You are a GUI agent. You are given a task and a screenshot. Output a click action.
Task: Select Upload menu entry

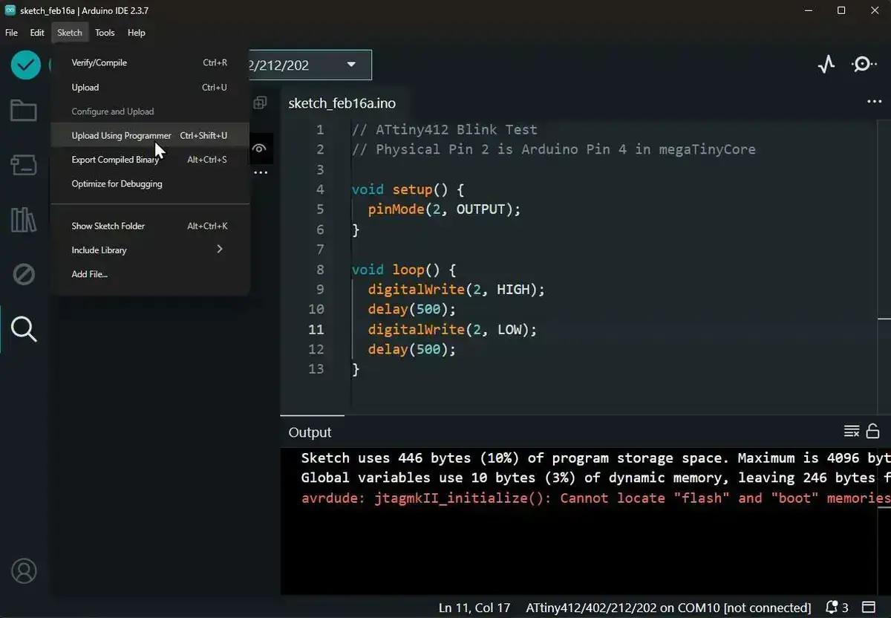click(x=150, y=87)
